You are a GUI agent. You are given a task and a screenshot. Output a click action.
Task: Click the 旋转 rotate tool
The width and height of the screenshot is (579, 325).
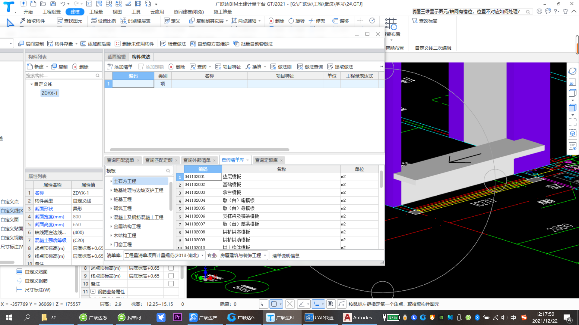pos(296,21)
